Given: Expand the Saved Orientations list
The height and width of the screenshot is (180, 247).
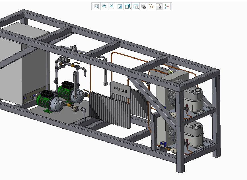Looking at the screenshot, I should (x=136, y=6).
